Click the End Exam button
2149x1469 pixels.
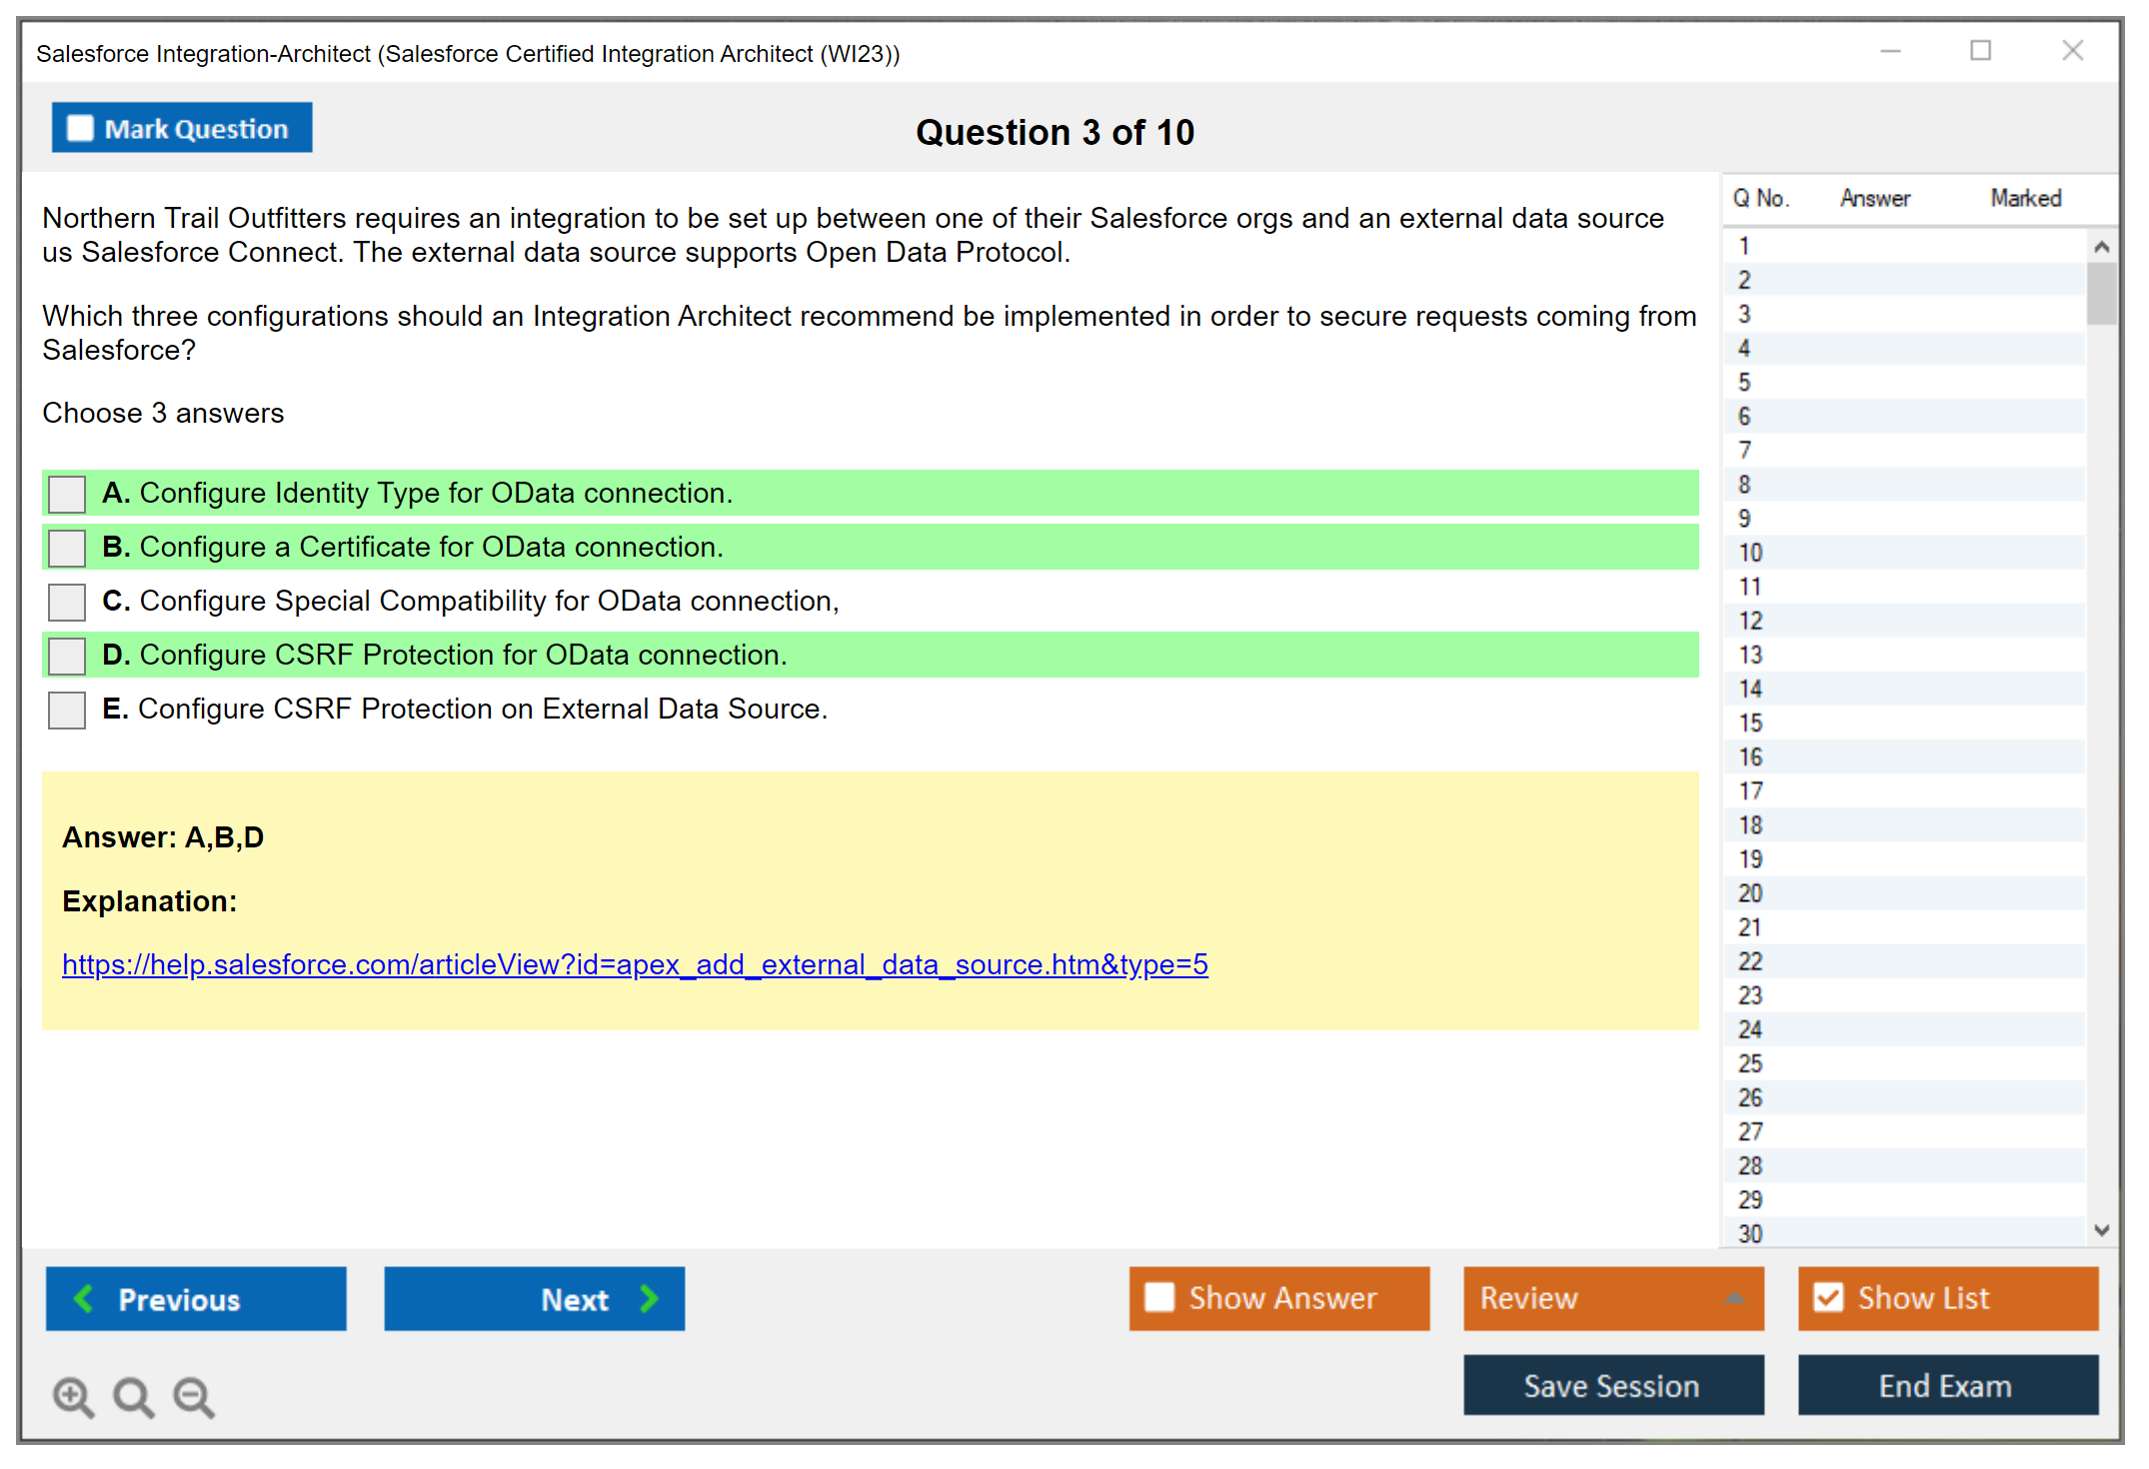(x=1946, y=1385)
